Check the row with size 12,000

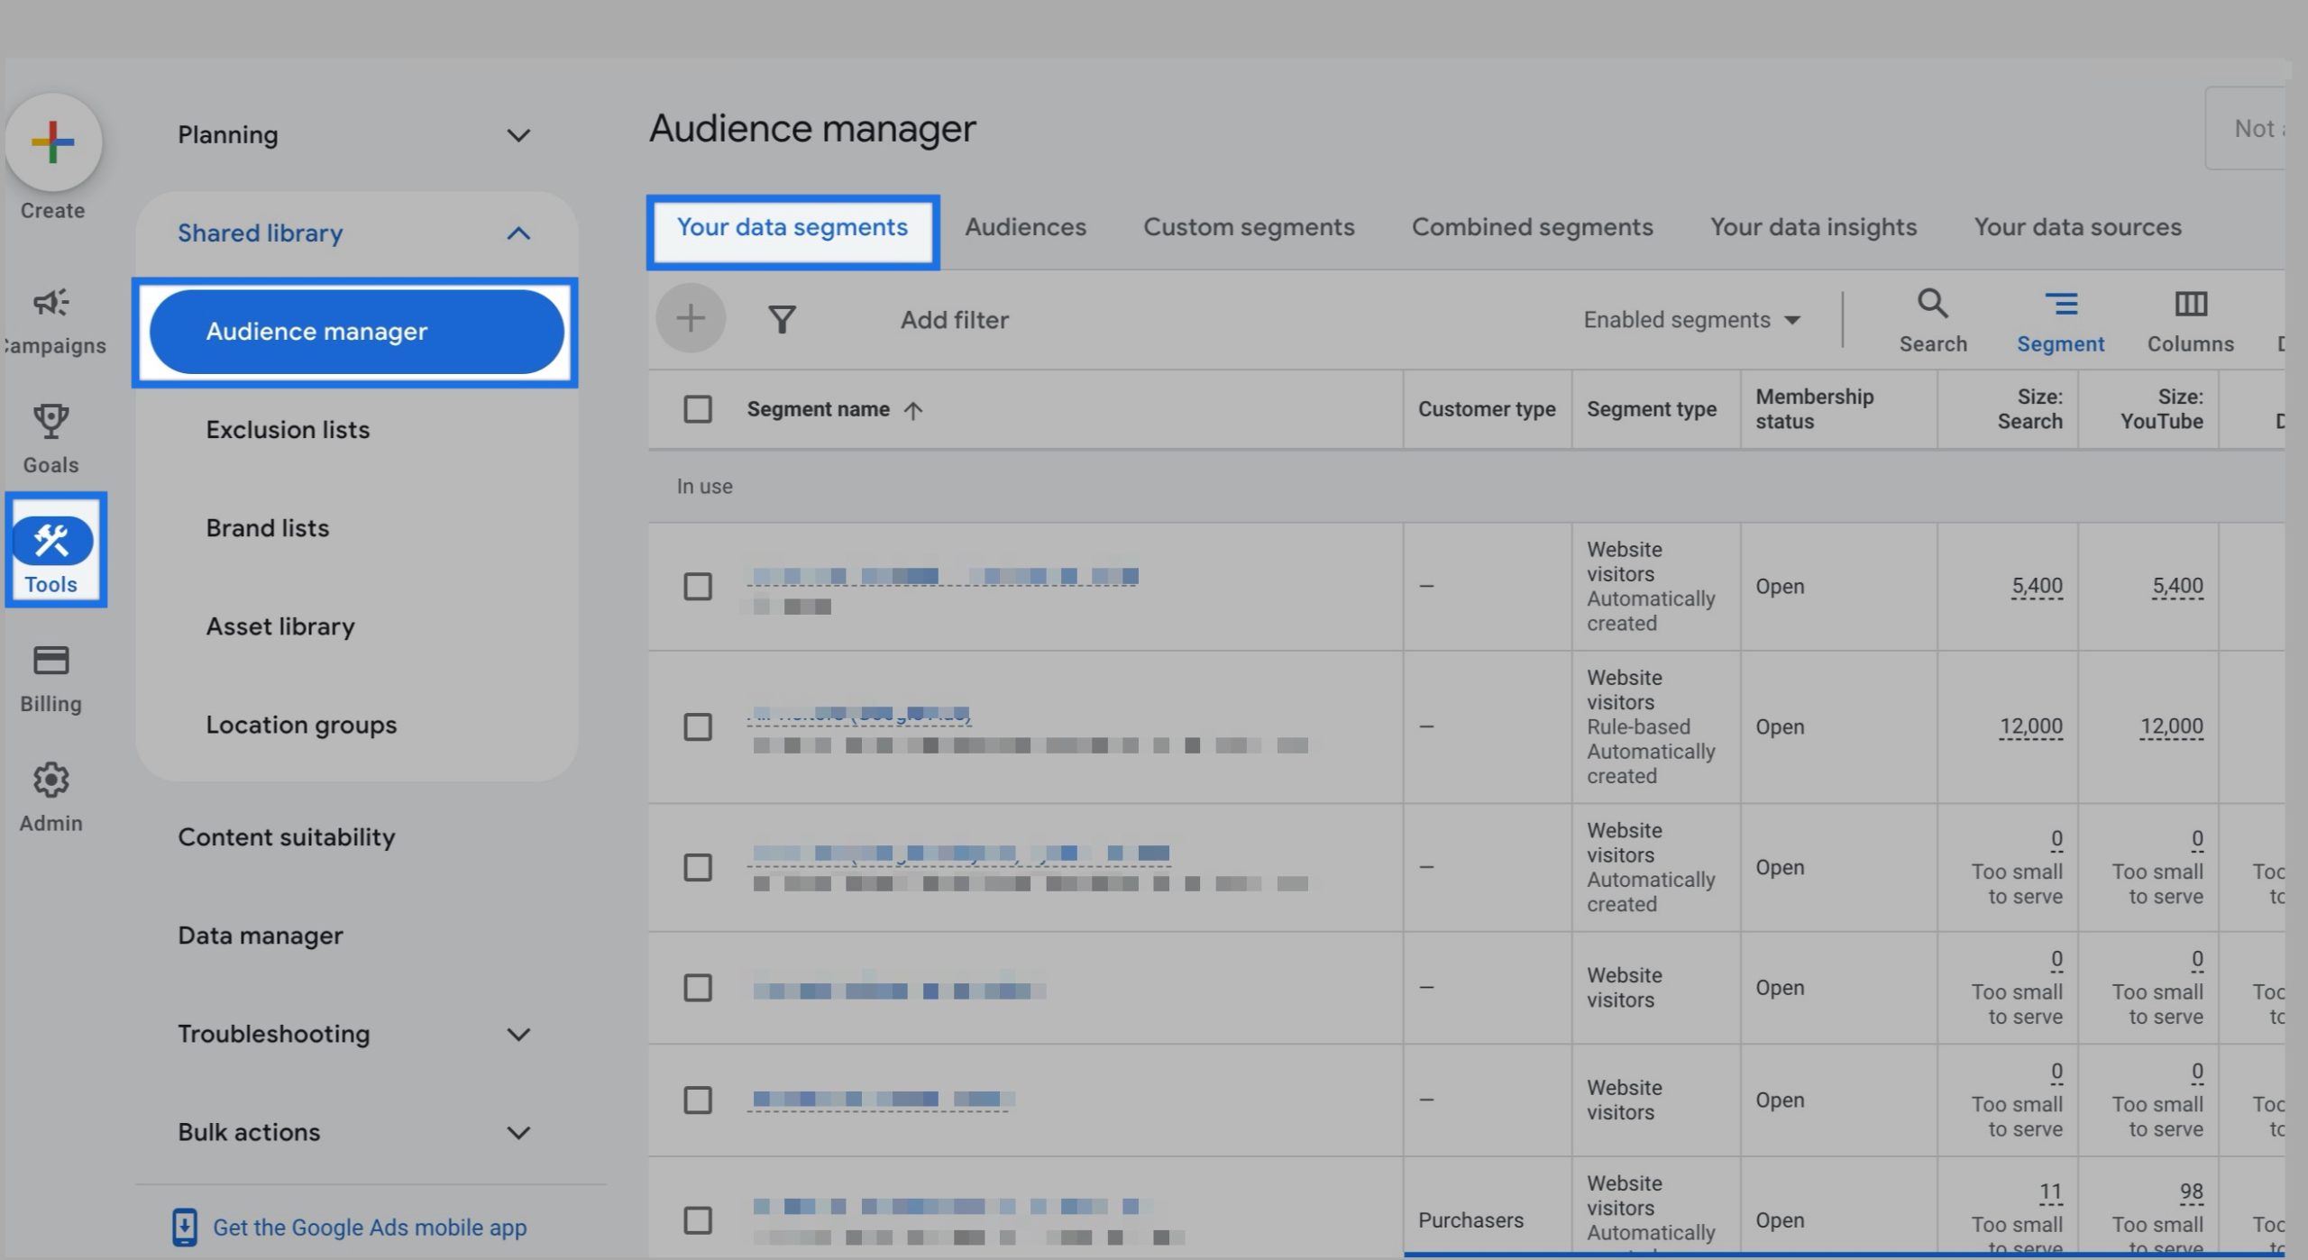coord(697,726)
